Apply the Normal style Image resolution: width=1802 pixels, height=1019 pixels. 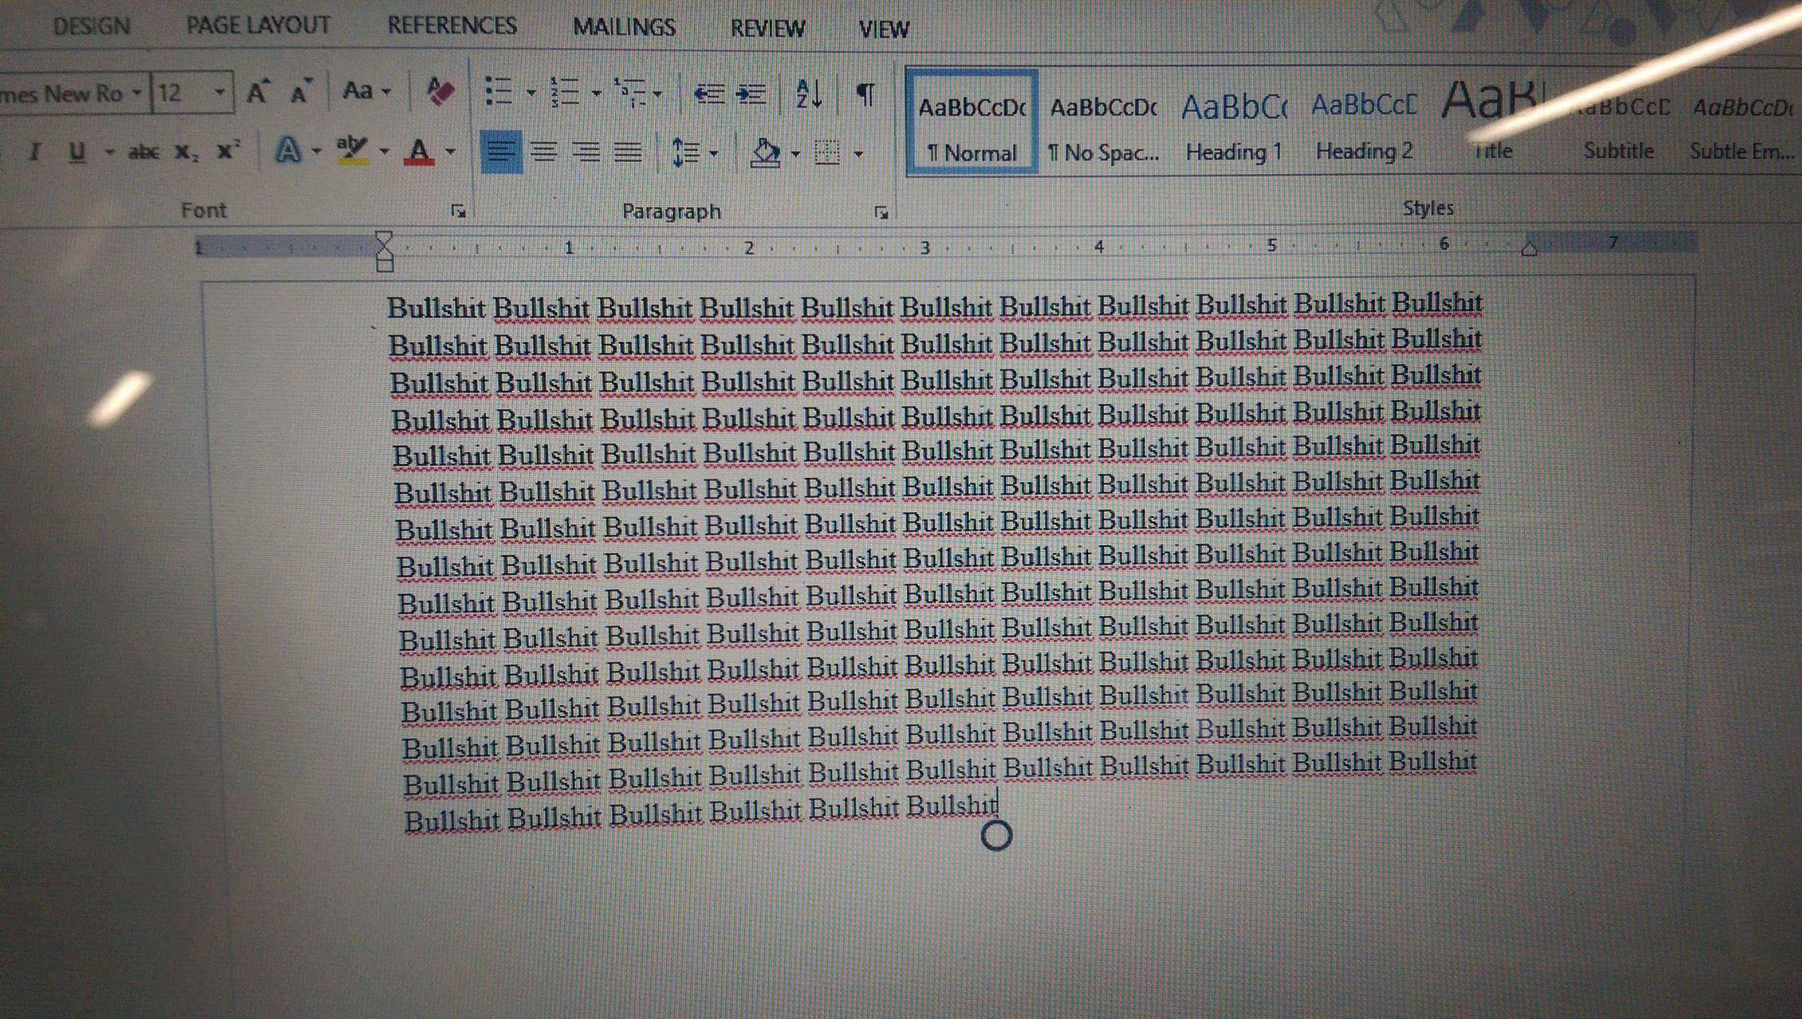coord(971,123)
